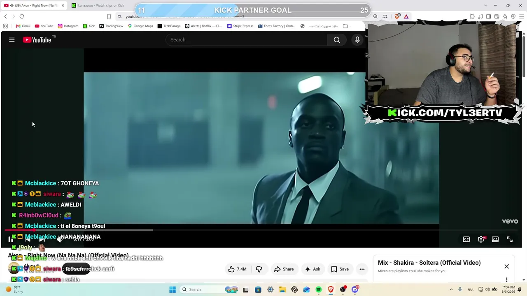This screenshot has width=527, height=296.
Task: Start voice search with the microphone
Action: pyautogui.click(x=357, y=40)
